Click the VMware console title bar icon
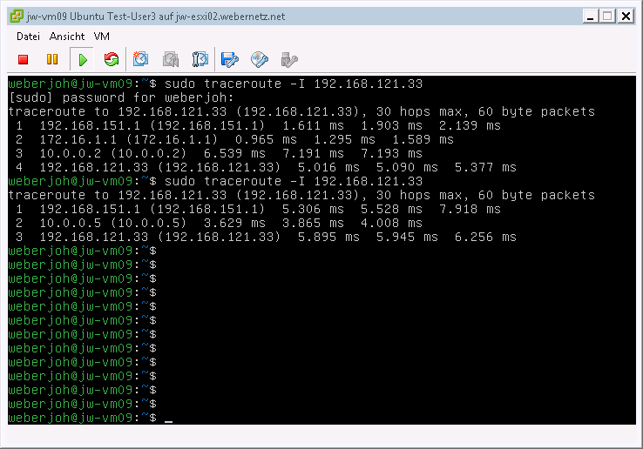Screen dimensions: 643x449 [17, 17]
